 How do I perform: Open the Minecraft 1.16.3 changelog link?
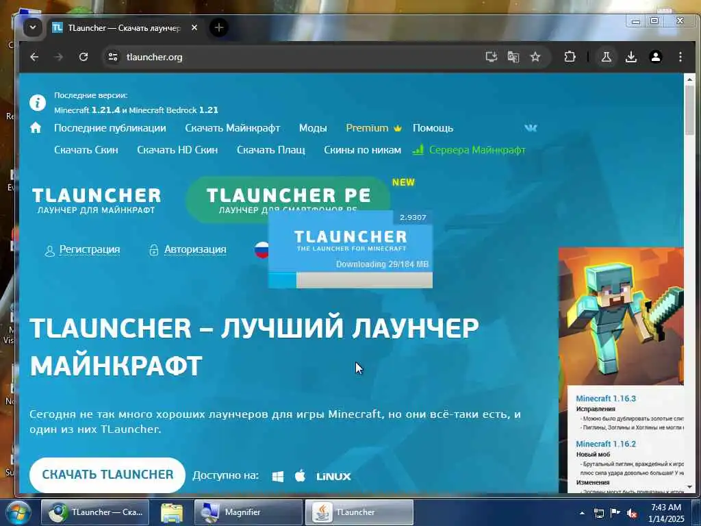[x=606, y=398]
